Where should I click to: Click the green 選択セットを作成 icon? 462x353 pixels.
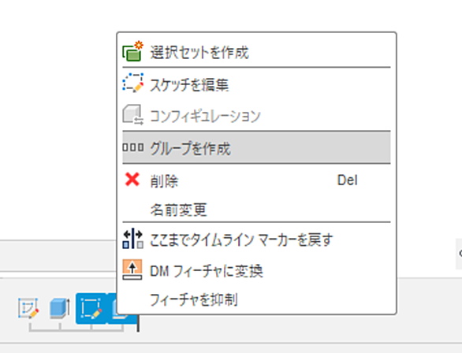132,51
